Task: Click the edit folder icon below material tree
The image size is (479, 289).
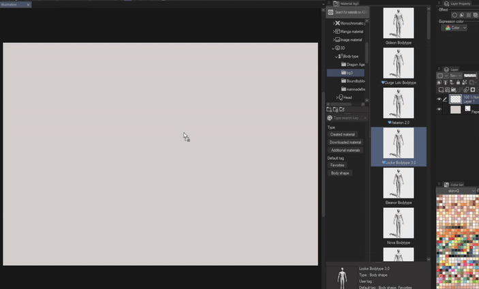Action: [x=342, y=109]
